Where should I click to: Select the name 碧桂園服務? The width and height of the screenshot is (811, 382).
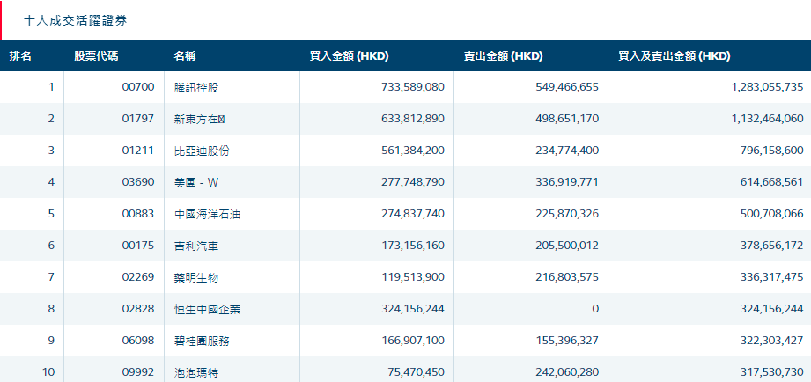click(x=203, y=340)
